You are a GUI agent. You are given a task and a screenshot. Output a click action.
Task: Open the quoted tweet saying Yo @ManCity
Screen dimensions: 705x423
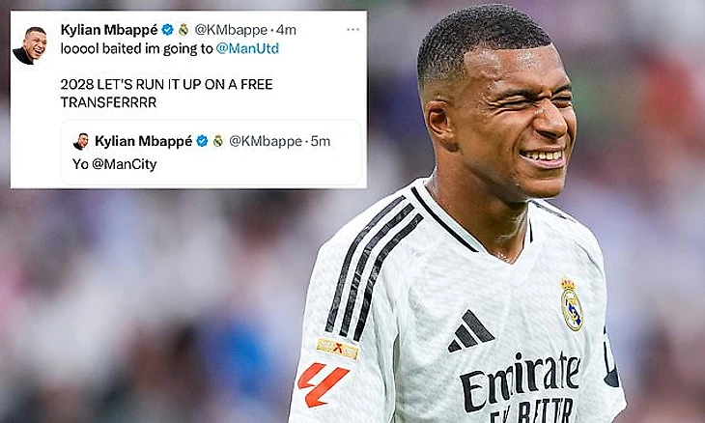click(x=211, y=153)
